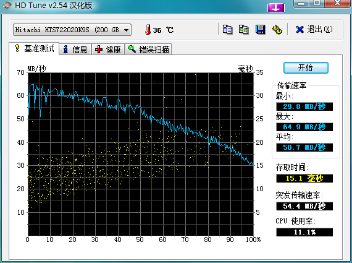Viewport: 352px width, 263px height.
Task: Open the options wrench icon
Action: [277, 30]
